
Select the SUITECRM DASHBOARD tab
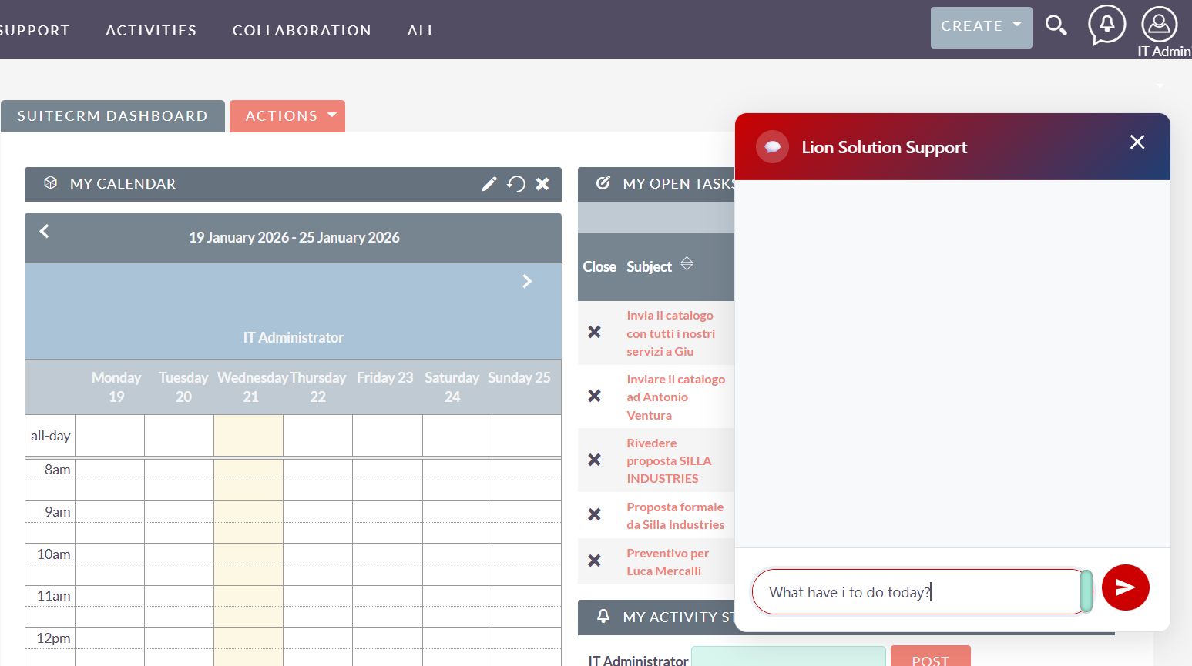112,116
